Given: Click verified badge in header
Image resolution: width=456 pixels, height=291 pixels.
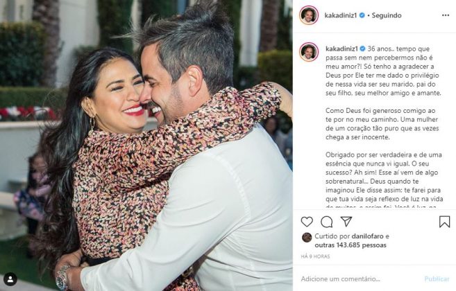Looking at the screenshot, I should click(362, 15).
